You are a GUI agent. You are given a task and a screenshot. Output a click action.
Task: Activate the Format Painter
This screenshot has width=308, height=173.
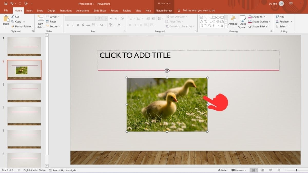click(x=22, y=26)
